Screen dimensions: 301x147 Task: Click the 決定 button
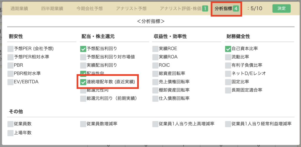[281, 8]
